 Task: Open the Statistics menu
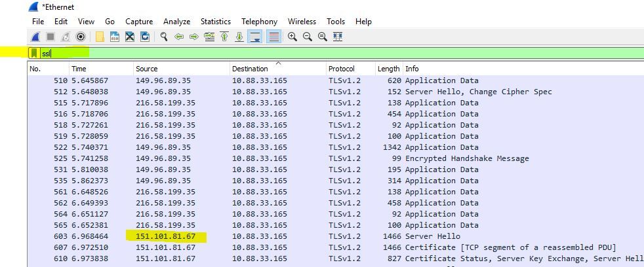tap(216, 22)
